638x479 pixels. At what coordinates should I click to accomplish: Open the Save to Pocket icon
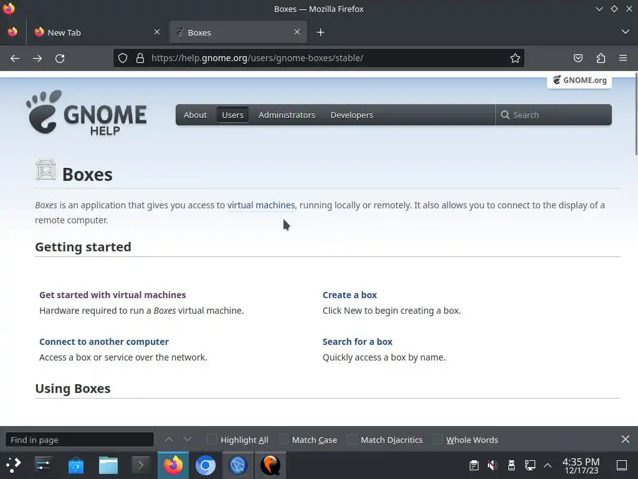(x=578, y=58)
